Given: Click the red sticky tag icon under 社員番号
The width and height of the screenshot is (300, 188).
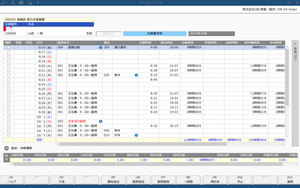Looking at the screenshot, I should [8, 29].
